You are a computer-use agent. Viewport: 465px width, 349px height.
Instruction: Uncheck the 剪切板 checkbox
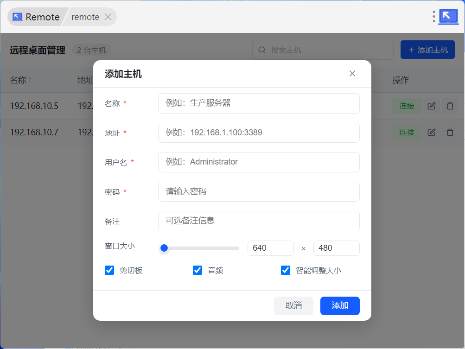point(109,270)
